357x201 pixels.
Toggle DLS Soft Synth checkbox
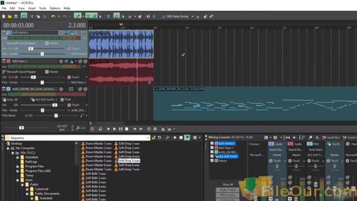click(212, 156)
